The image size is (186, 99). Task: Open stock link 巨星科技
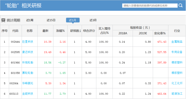[x=28, y=42]
